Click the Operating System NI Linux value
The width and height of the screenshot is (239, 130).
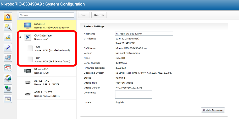click(144, 73)
